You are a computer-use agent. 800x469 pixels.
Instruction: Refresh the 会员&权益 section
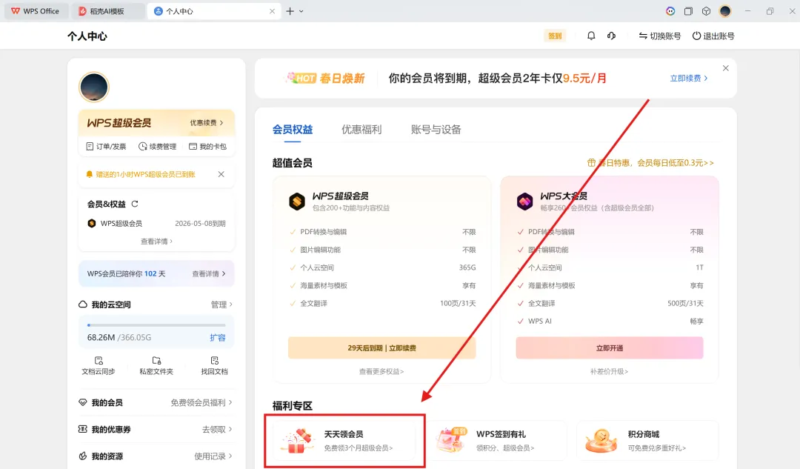tap(135, 204)
